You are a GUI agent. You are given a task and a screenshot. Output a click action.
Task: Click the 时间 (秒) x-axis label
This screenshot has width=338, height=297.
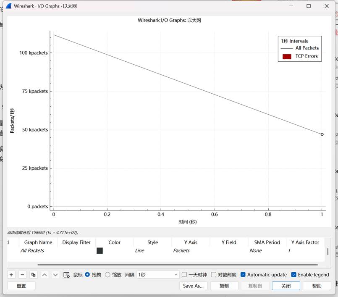click(x=188, y=222)
